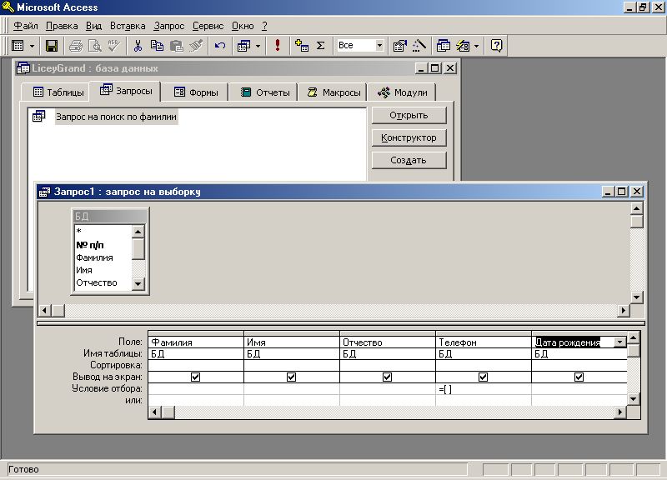667x480 pixels.
Task: Cut selection with the scissors icon
Action: pyautogui.click(x=138, y=46)
